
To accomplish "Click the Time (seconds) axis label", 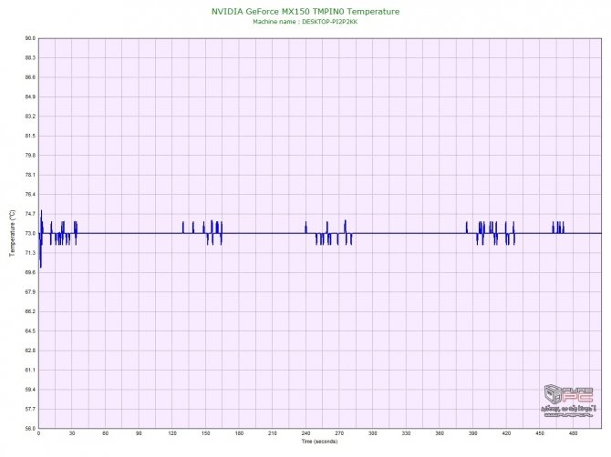I will [319, 442].
